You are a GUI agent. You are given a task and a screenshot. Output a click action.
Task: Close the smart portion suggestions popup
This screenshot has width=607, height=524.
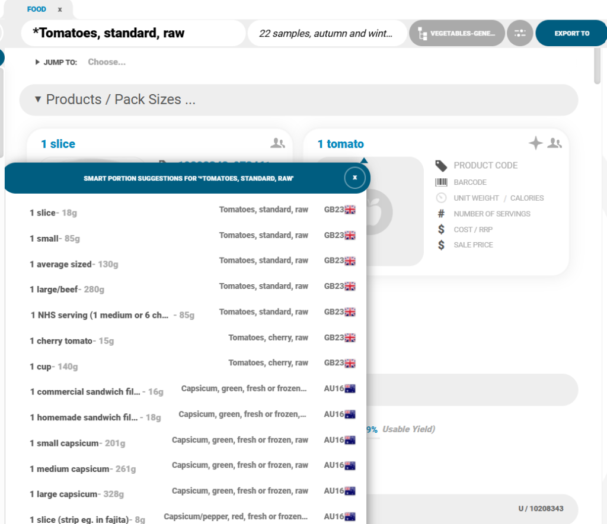tap(354, 178)
